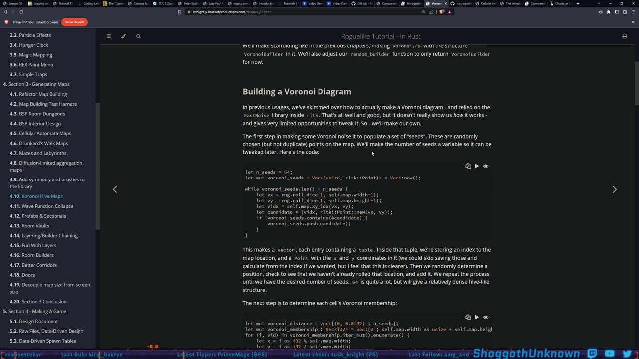The width and height of the screenshot is (639, 359).
Task: Open chapter 4.3 BSP Room Dungeons
Action: (x=37, y=114)
